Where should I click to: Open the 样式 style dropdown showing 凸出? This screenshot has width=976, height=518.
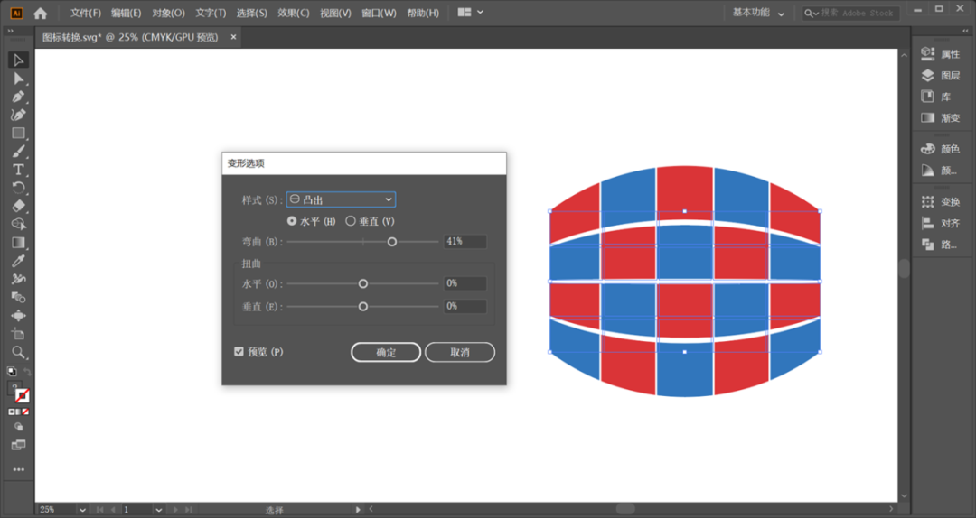click(341, 199)
